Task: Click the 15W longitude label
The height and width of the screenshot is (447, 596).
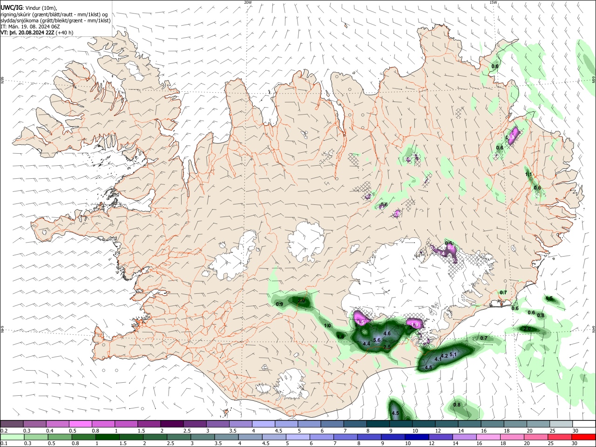Action: 493,2
